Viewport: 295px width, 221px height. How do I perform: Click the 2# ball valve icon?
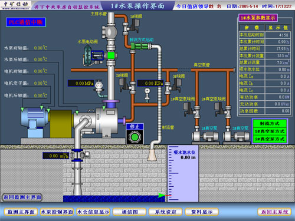point(127,85)
